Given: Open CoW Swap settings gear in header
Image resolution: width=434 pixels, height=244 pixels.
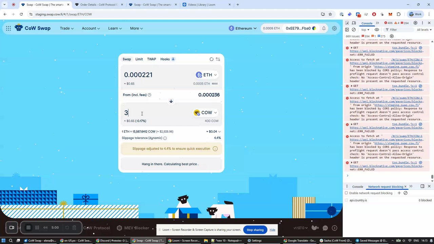Looking at the screenshot, I should tap(334, 28).
